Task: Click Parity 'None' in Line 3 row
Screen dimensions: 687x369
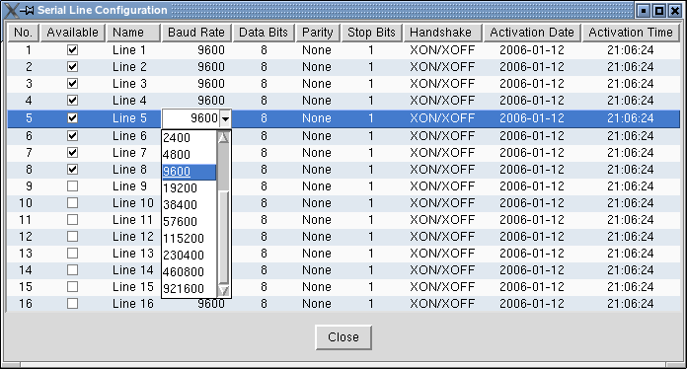Action: (x=317, y=84)
